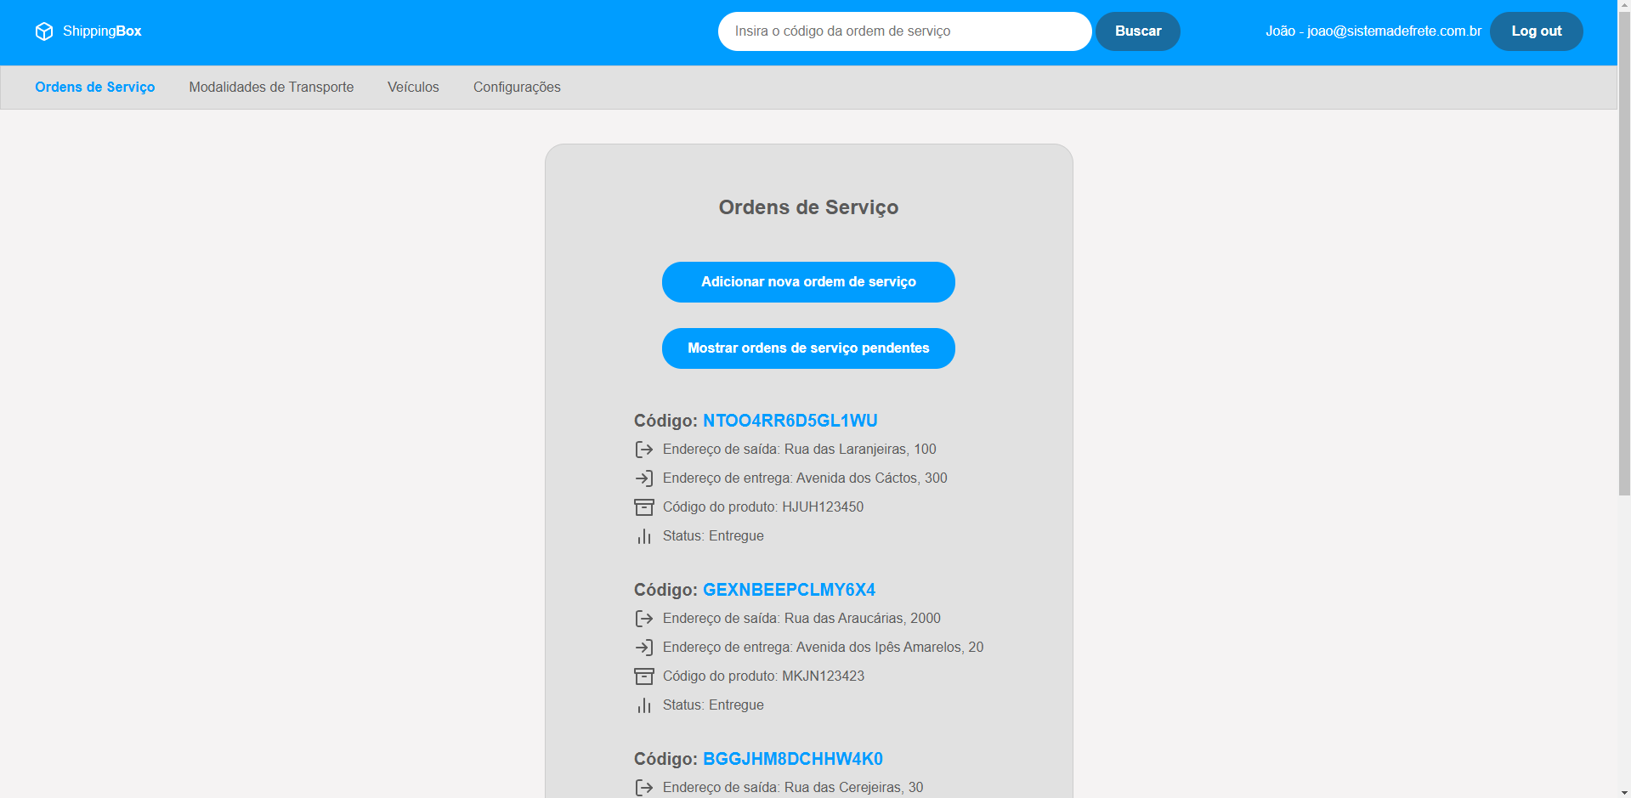Screen dimensions: 1631x798
Task: Open order NTOO4RR6D5GL1WU details link
Action: tap(789, 420)
